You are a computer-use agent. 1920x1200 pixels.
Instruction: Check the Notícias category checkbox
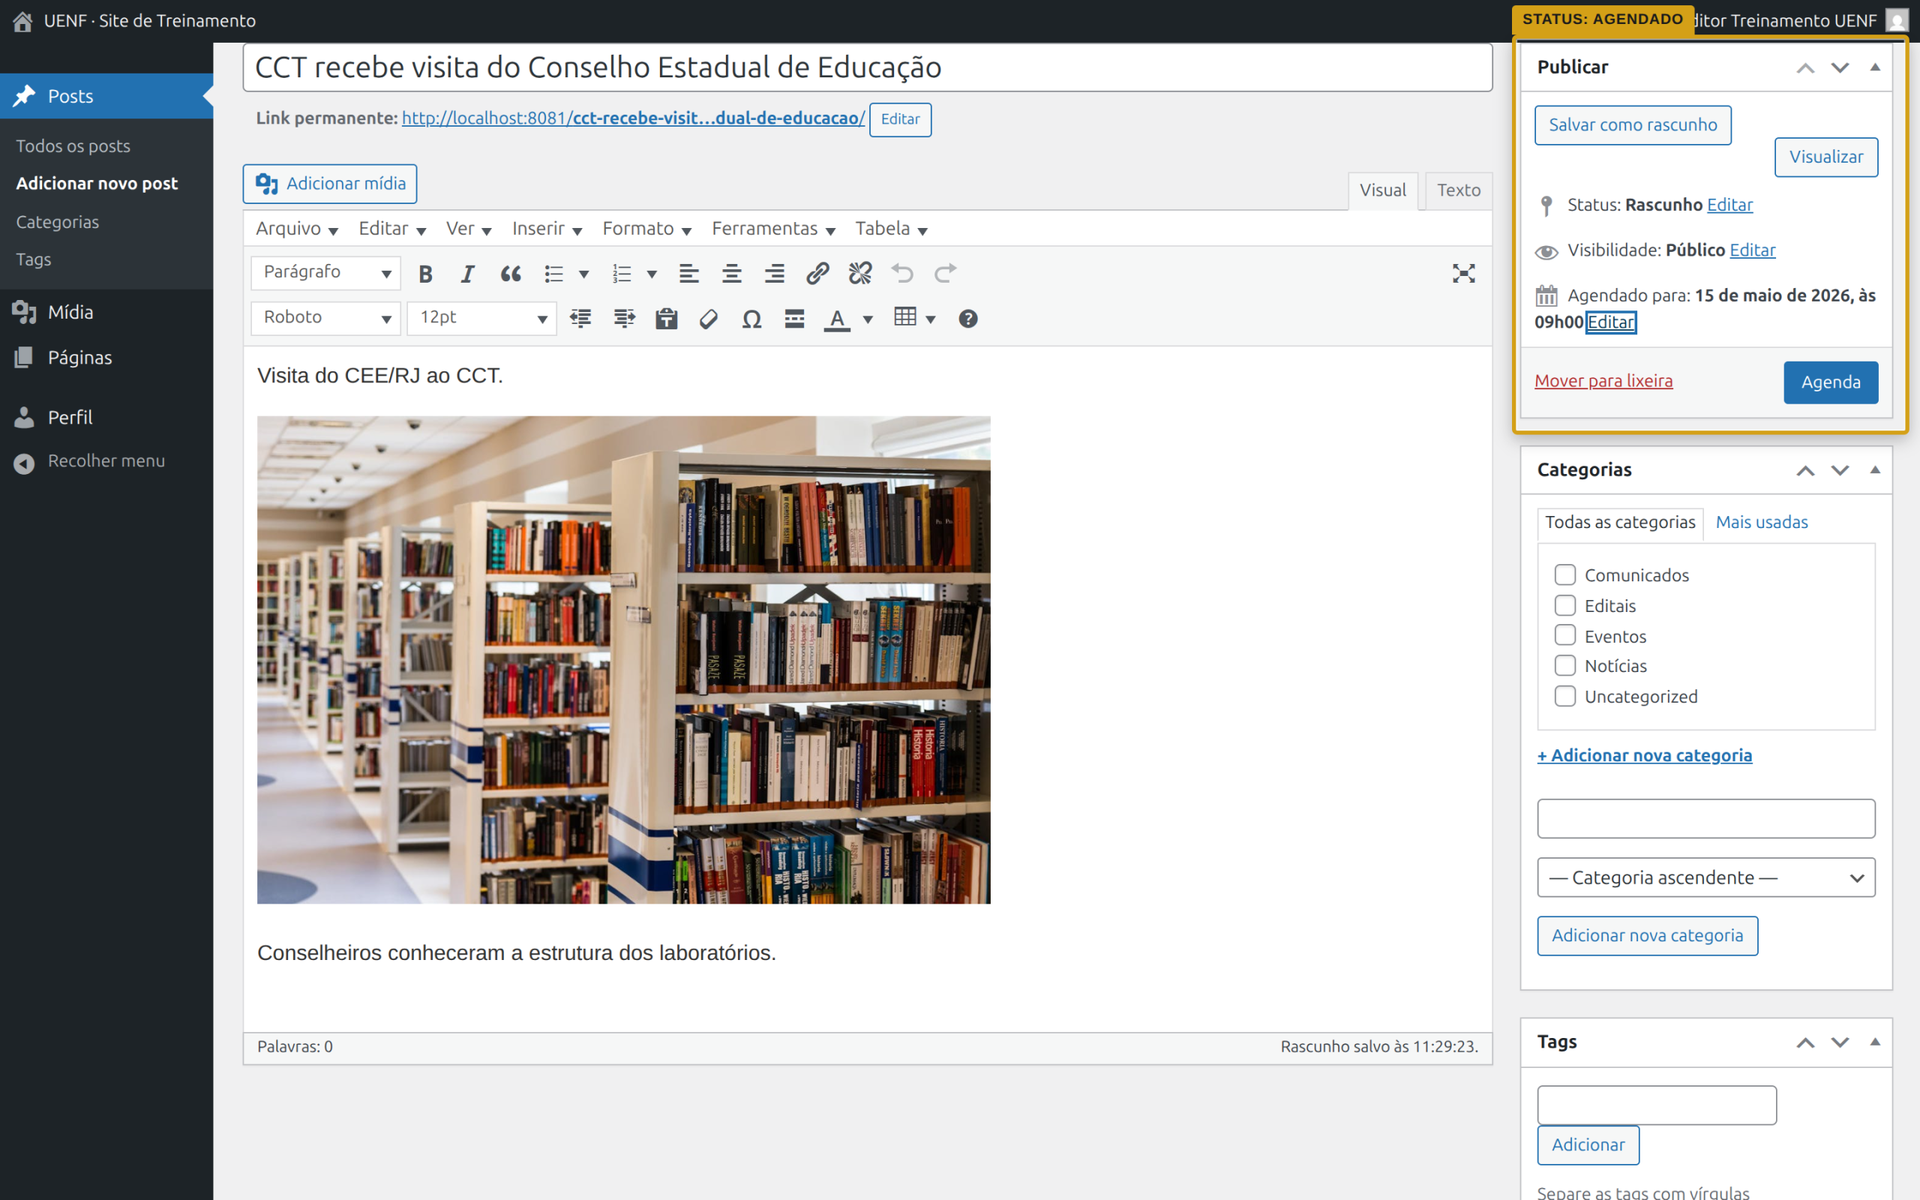click(x=1564, y=665)
